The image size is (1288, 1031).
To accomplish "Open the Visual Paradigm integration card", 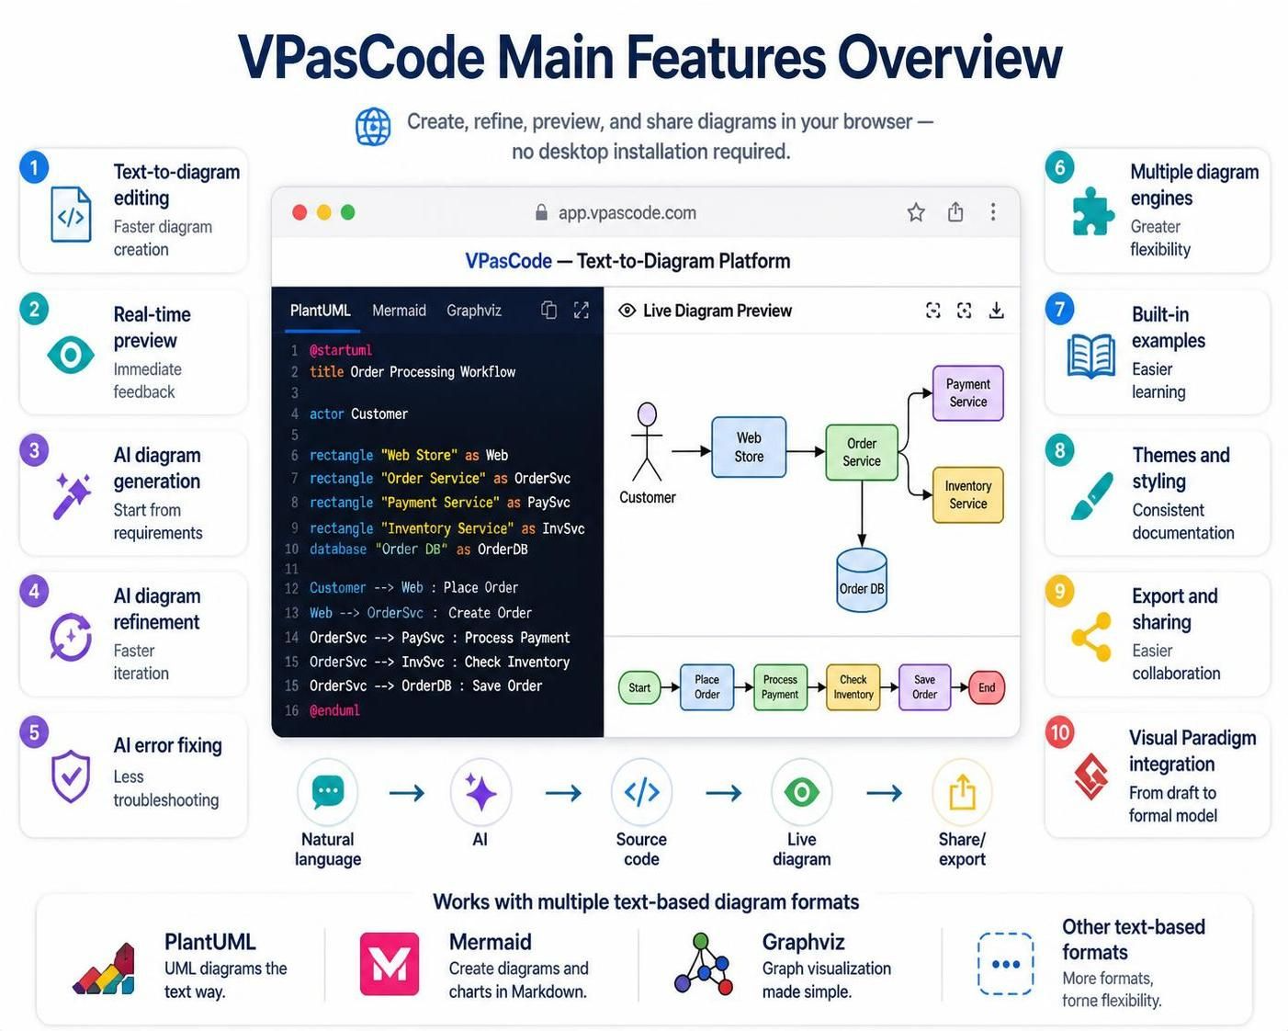I will point(1158,776).
